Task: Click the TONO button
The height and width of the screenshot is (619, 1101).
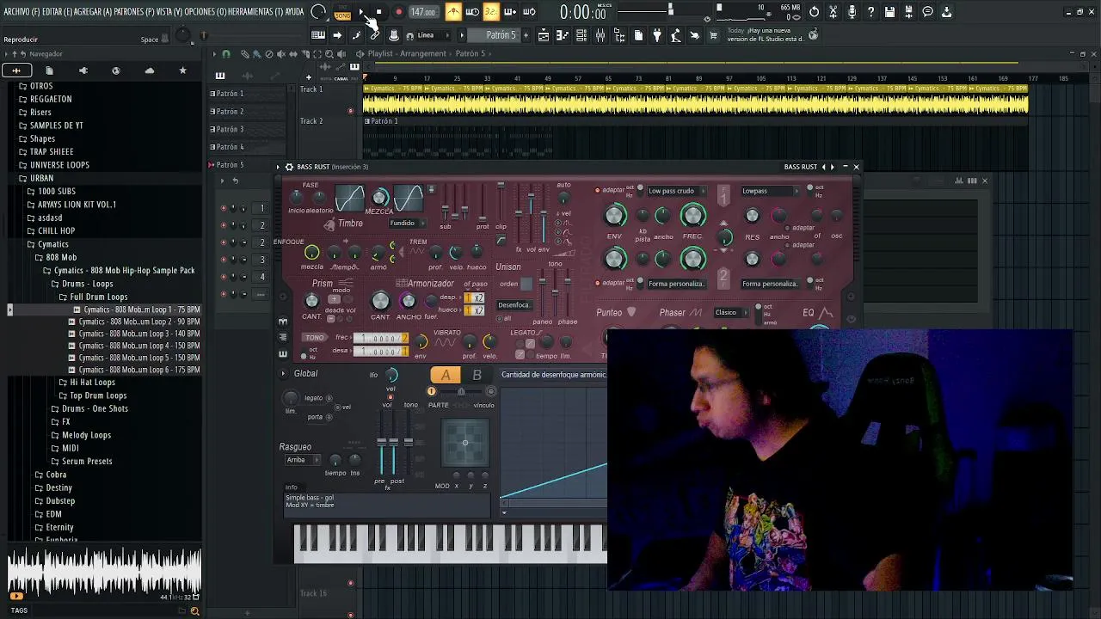Action: pos(314,338)
